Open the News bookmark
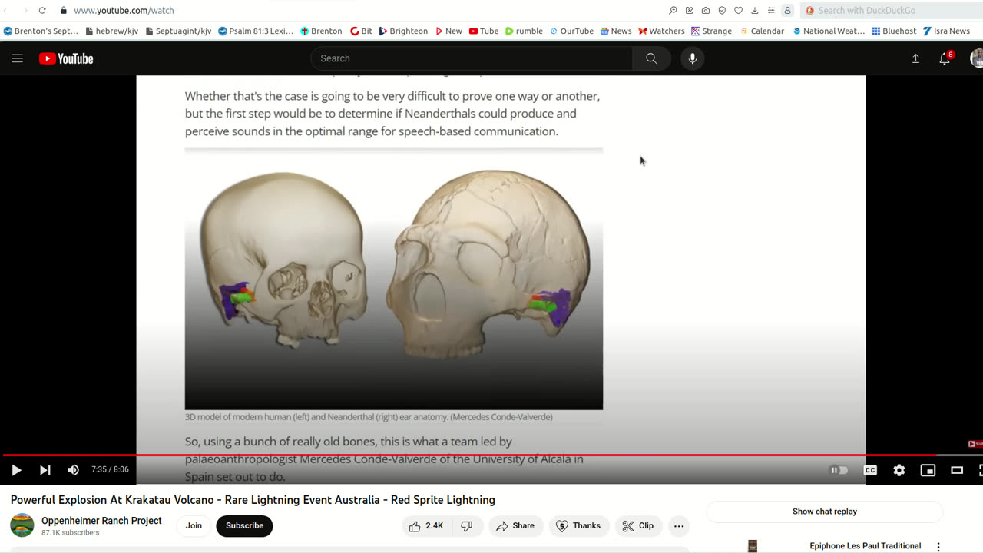Screen dimensions: 983x553 tap(616, 31)
